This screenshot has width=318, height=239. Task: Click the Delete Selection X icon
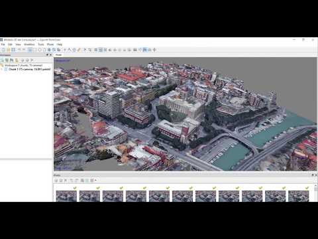tap(85, 50)
